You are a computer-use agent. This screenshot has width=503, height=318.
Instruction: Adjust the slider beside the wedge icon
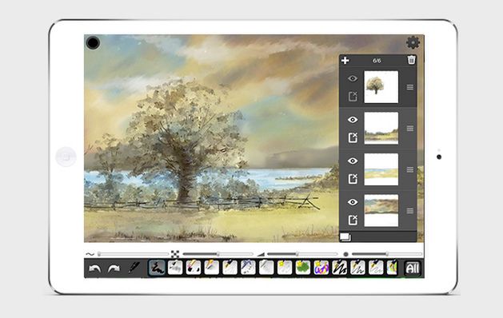(302, 254)
